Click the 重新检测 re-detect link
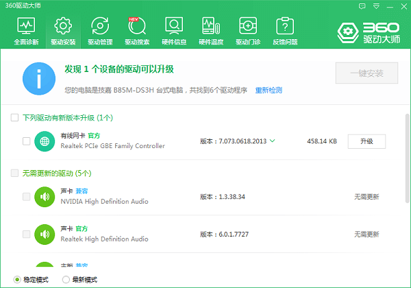Screen dimensions: 411x288 tap(269, 91)
